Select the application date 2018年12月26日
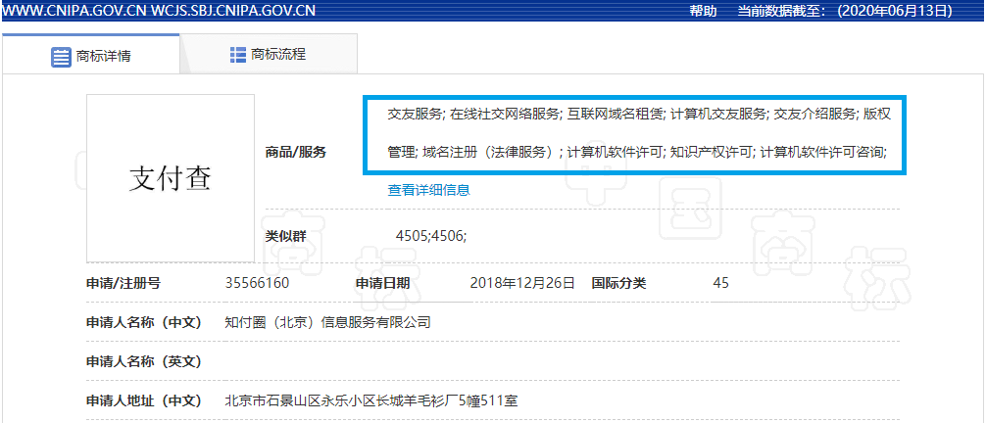Image resolution: width=986 pixels, height=423 pixels. coord(522,283)
